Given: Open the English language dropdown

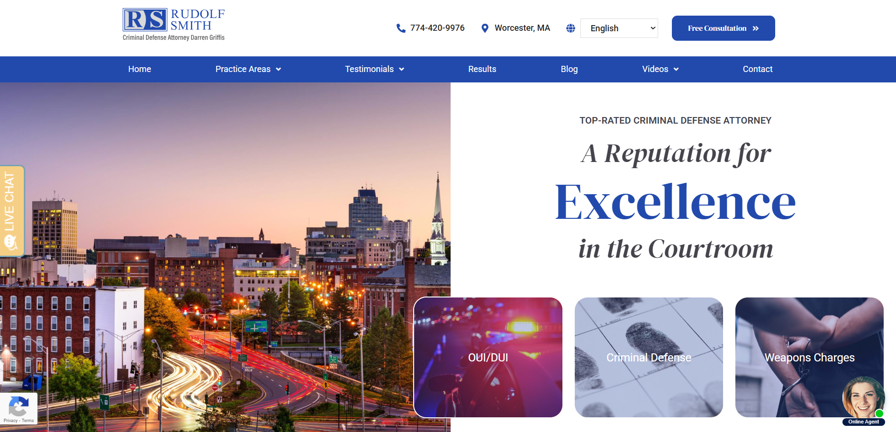Looking at the screenshot, I should 619,28.
